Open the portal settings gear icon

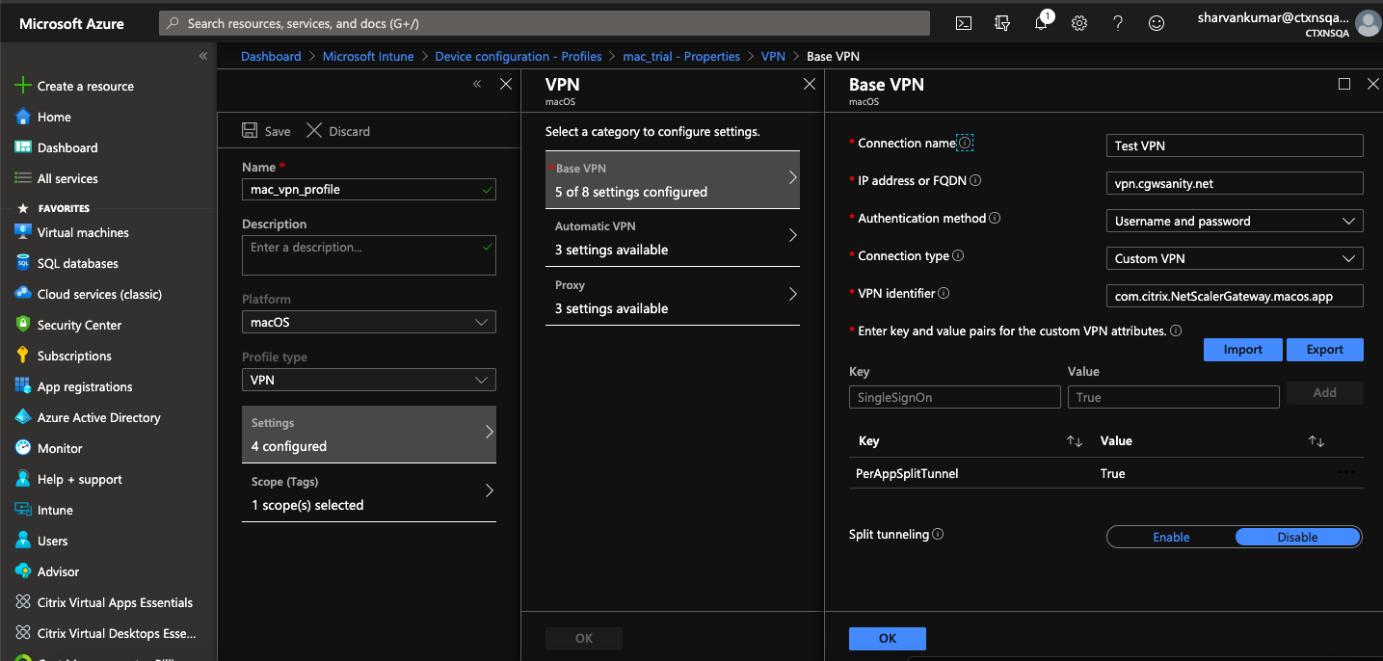coord(1079,23)
